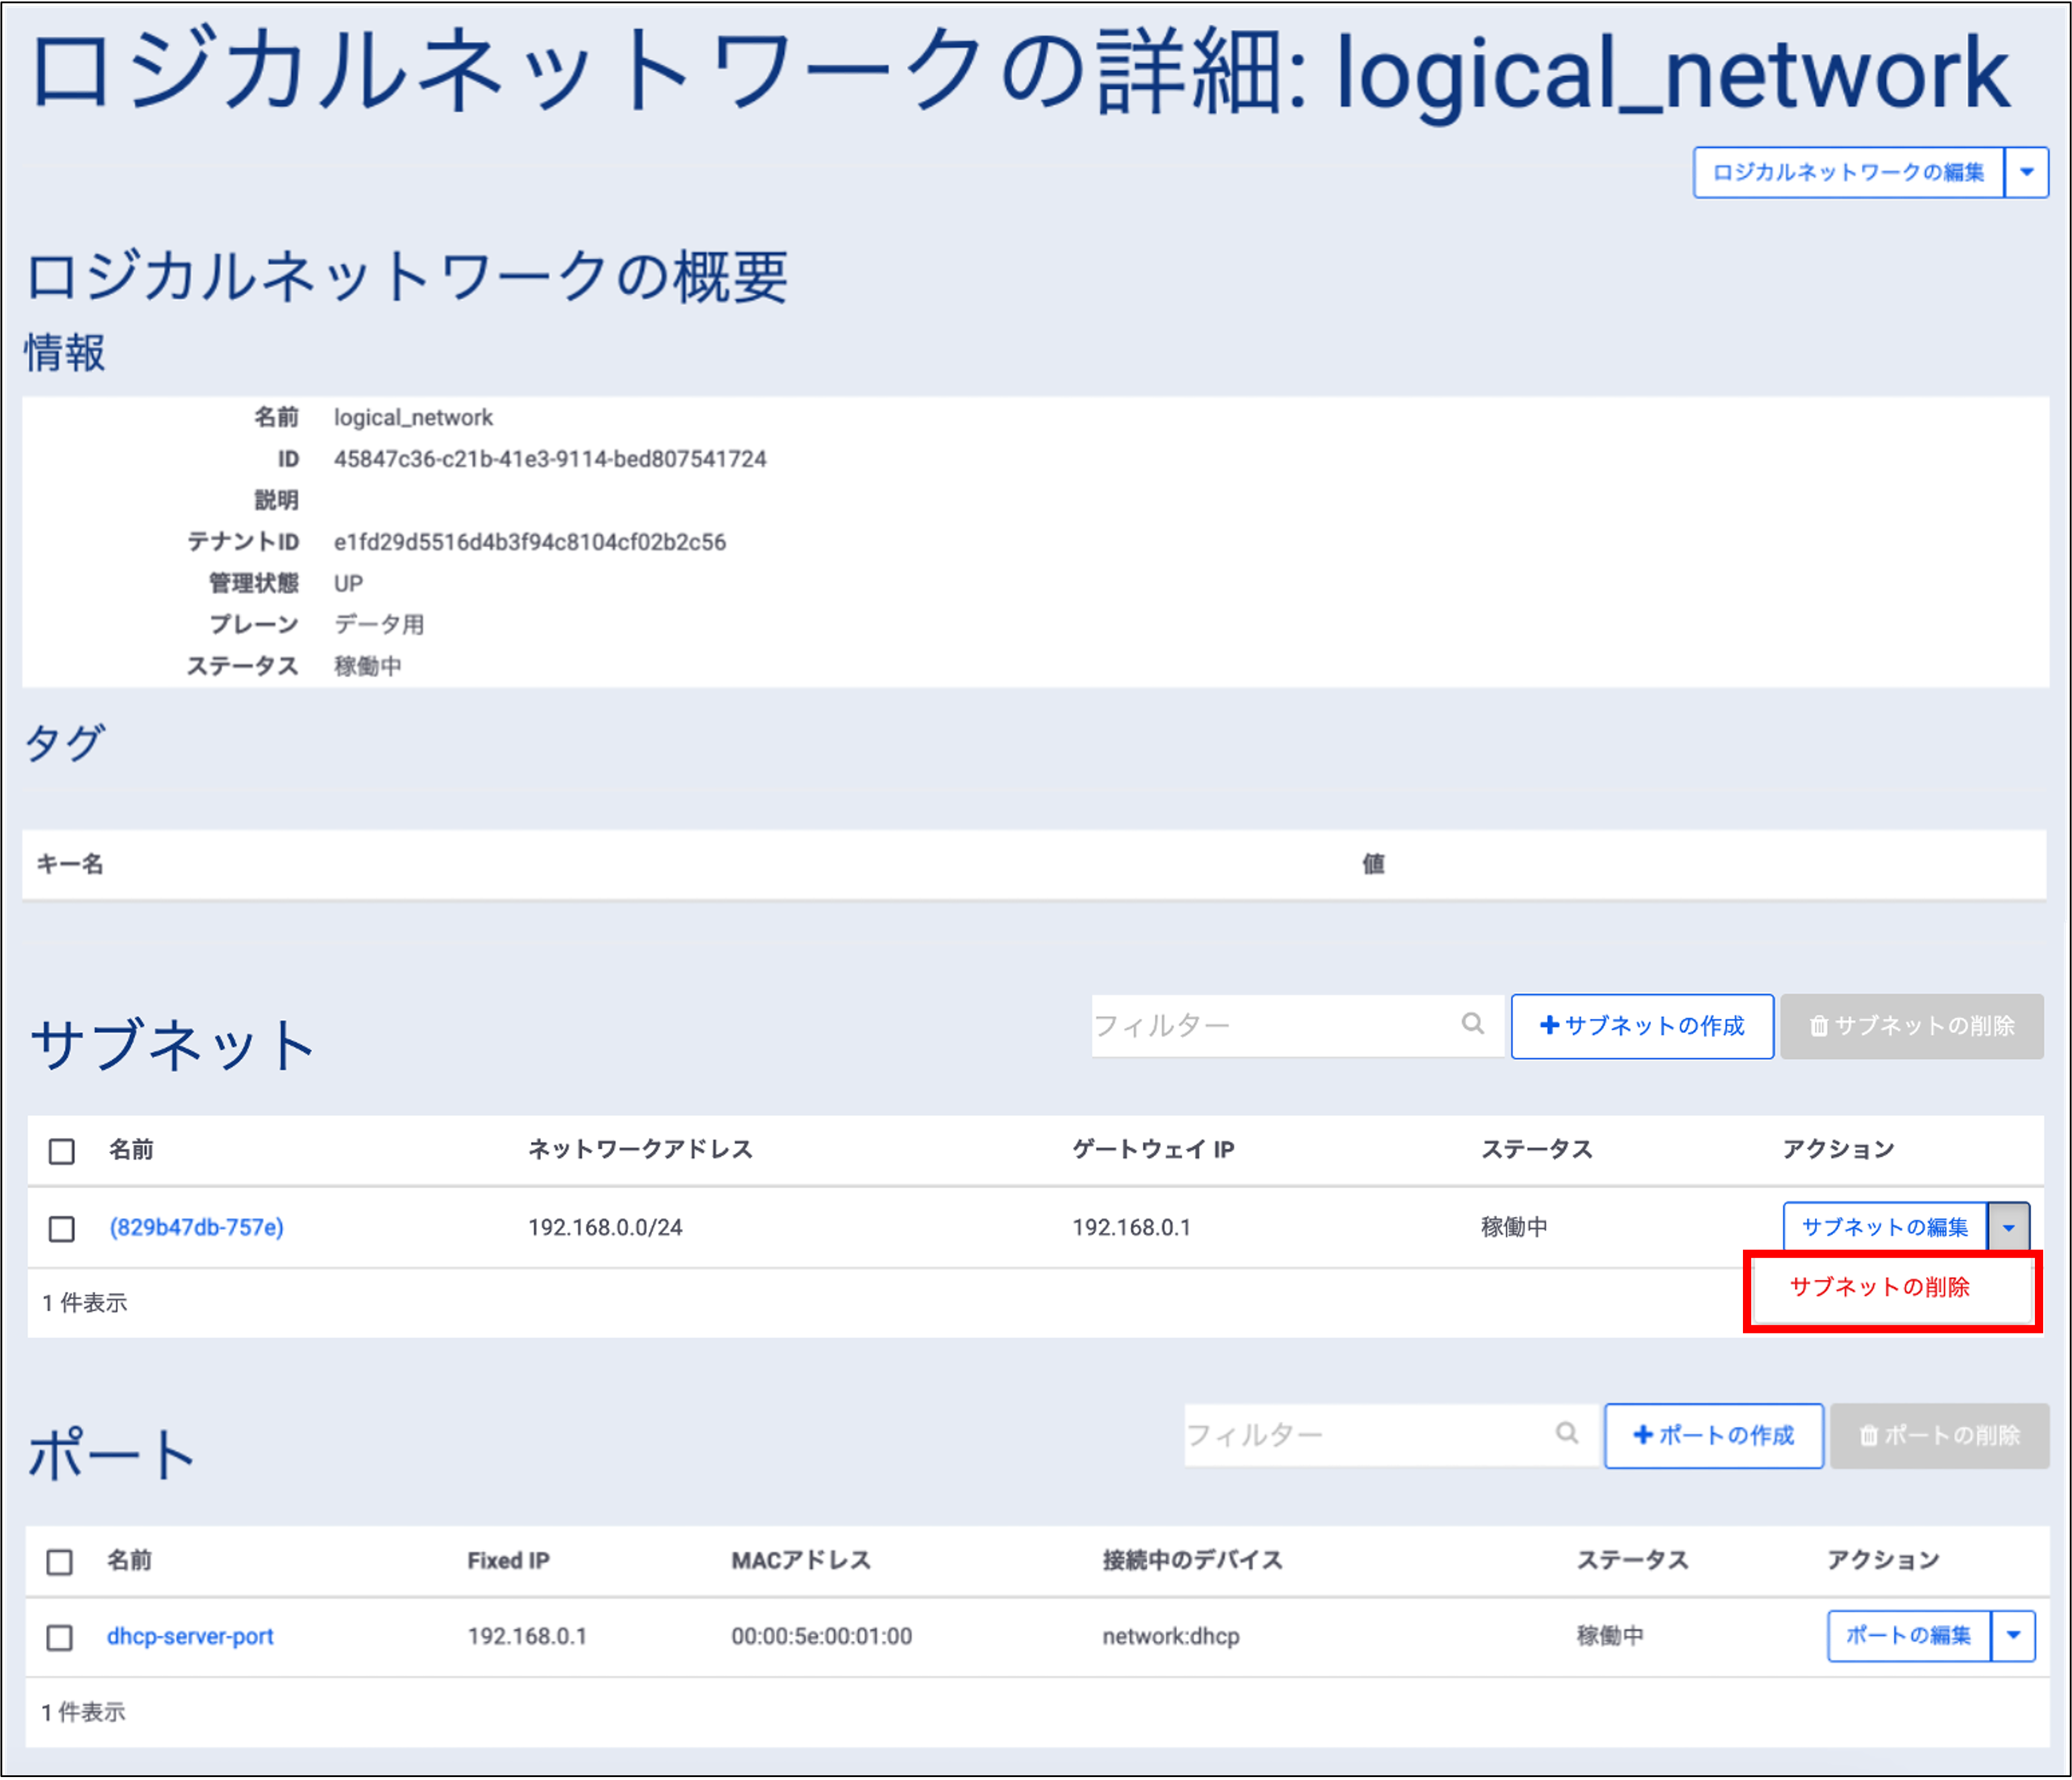Focus the subnet filter input field
Image resolution: width=2072 pixels, height=1780 pixels.
pyautogui.click(x=1270, y=1026)
